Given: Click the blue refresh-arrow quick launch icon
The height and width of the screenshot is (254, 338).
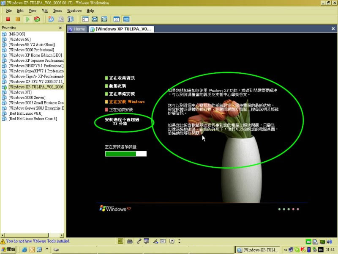Looking at the screenshot, I should (39, 250).
